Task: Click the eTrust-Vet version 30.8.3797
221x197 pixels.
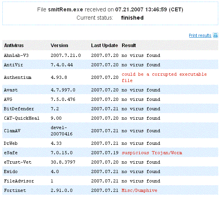Action: (x=63, y=162)
